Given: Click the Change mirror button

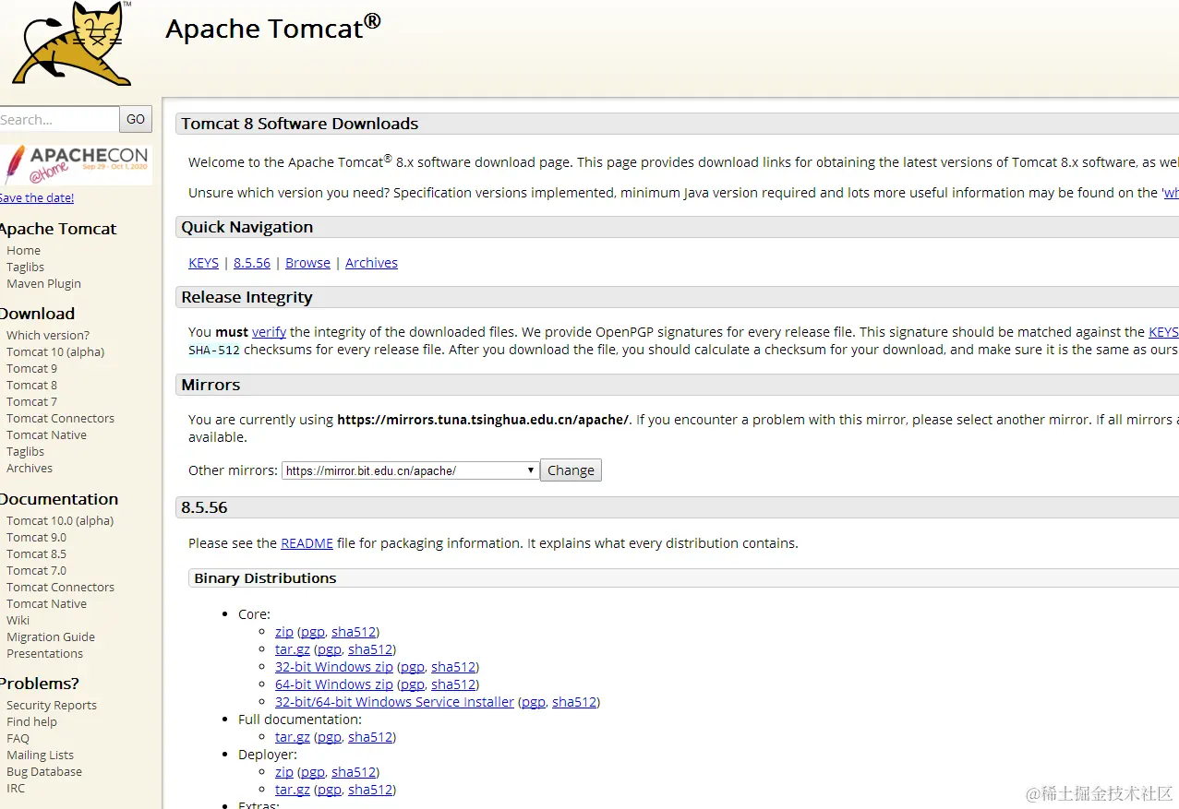Looking at the screenshot, I should coord(571,470).
